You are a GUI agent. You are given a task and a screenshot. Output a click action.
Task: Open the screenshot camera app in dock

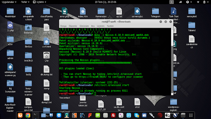[x=144, y=115]
